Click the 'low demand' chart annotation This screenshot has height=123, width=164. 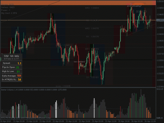[x=79, y=62]
